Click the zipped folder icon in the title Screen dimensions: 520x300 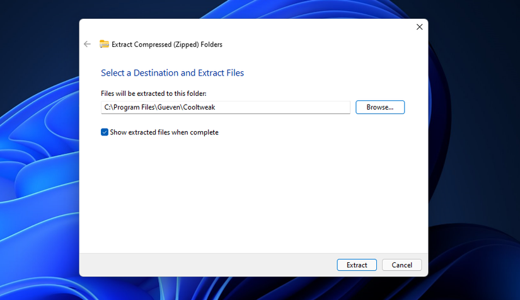click(104, 44)
